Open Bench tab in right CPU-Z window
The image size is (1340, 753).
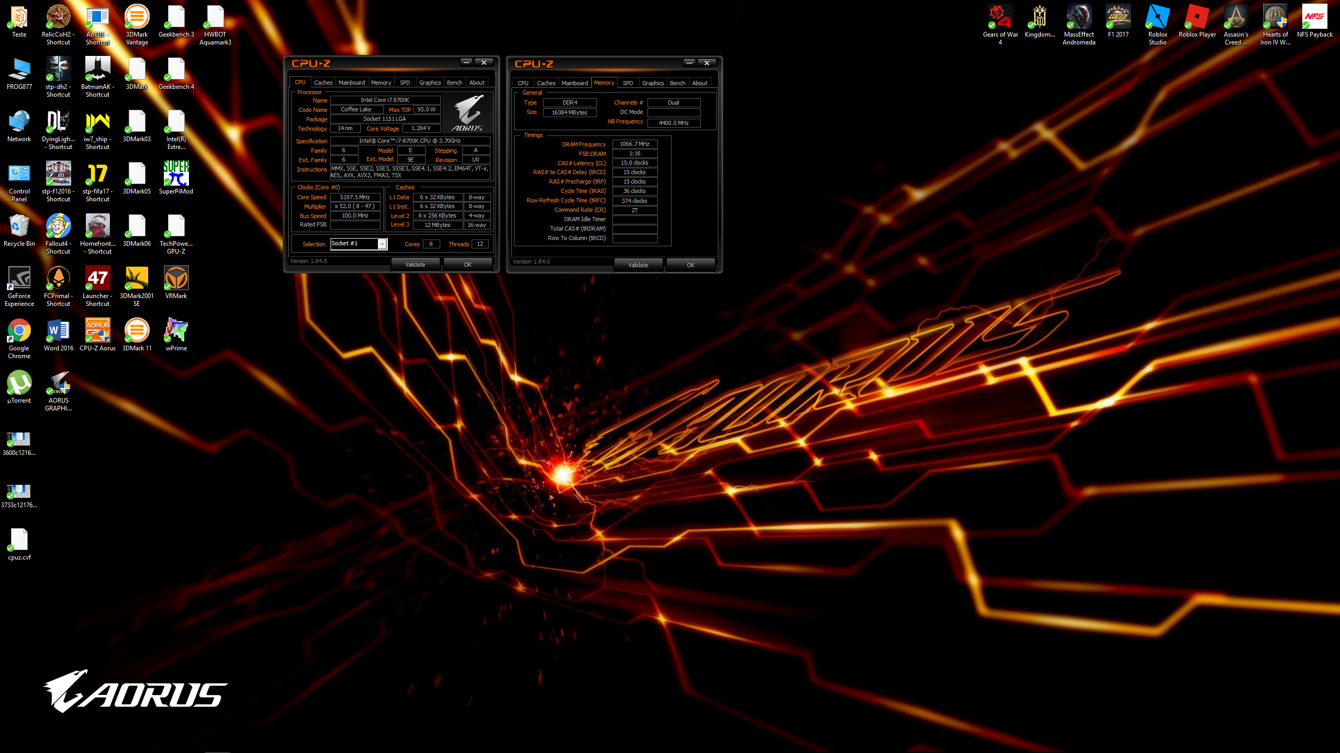point(677,83)
